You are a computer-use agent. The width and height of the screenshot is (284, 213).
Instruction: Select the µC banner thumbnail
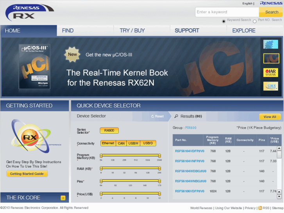271,58
